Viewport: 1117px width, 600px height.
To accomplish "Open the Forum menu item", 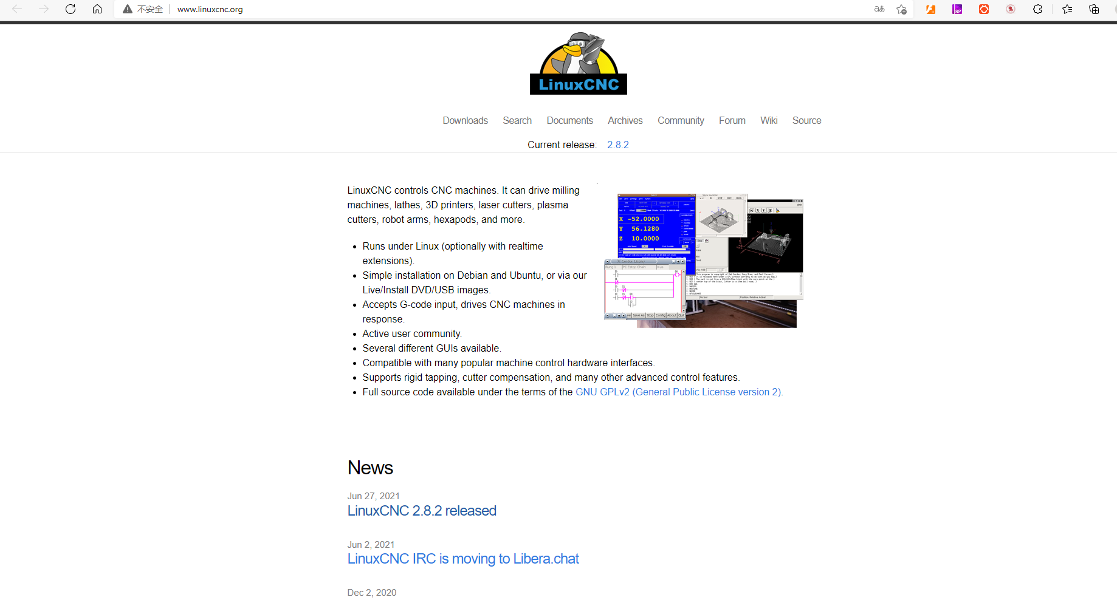I will [x=732, y=121].
